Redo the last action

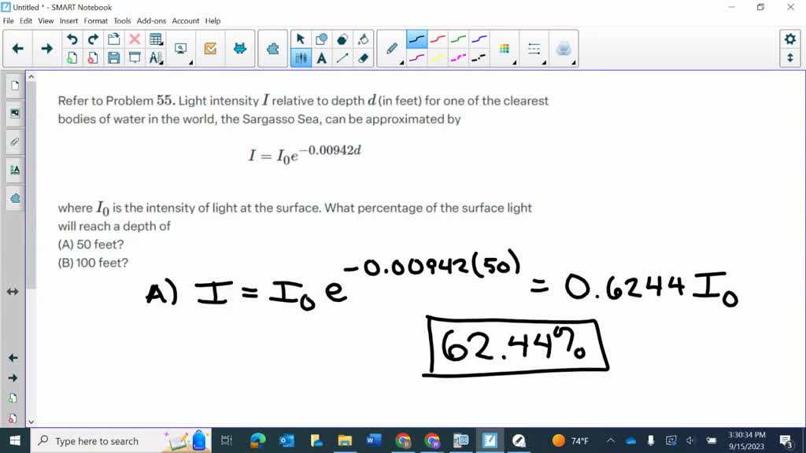[x=92, y=38]
